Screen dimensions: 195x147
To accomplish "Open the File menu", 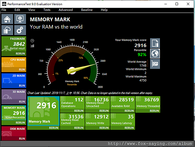I will (4, 10).
